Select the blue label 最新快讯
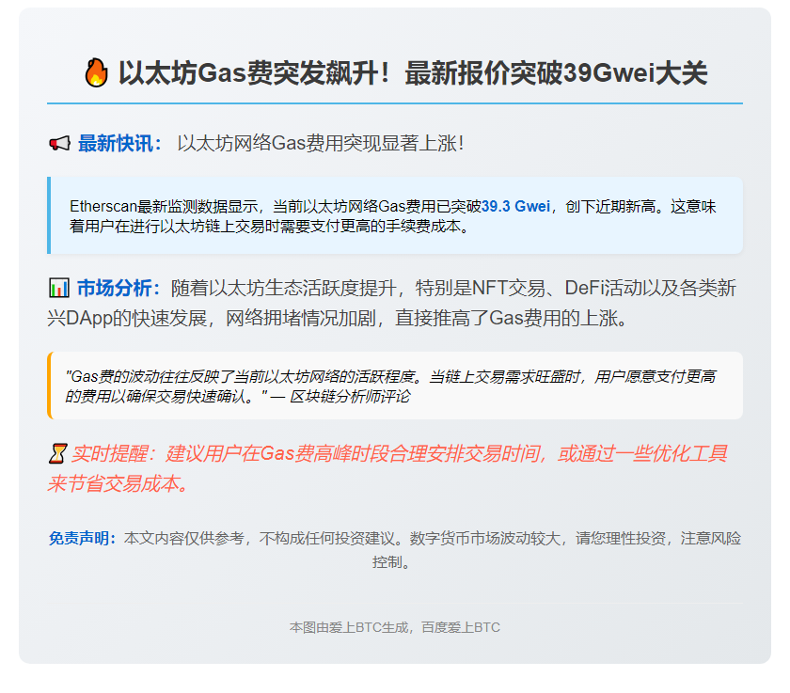This screenshot has height=693, width=790. [x=120, y=144]
